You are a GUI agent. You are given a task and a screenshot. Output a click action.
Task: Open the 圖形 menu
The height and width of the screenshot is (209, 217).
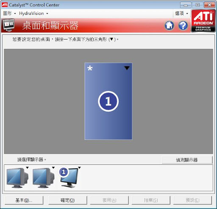coord(9,14)
